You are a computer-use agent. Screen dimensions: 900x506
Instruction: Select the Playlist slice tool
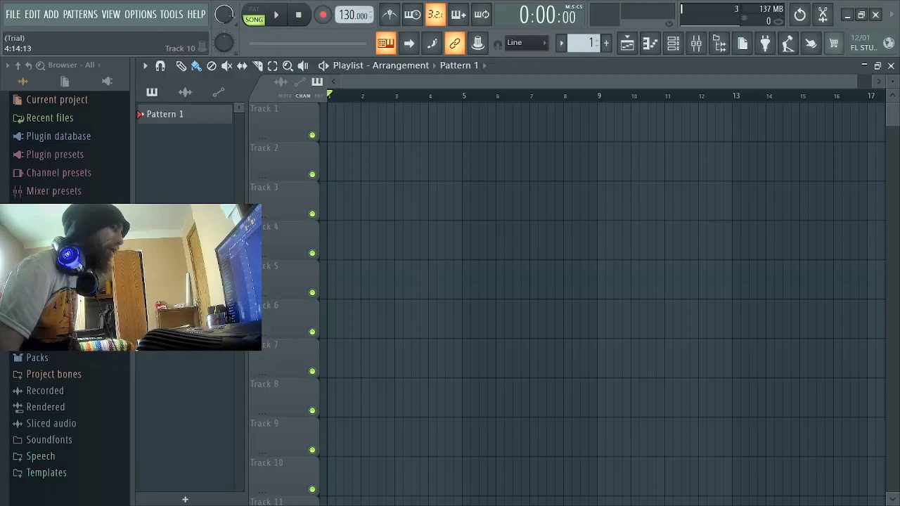pyautogui.click(x=257, y=65)
